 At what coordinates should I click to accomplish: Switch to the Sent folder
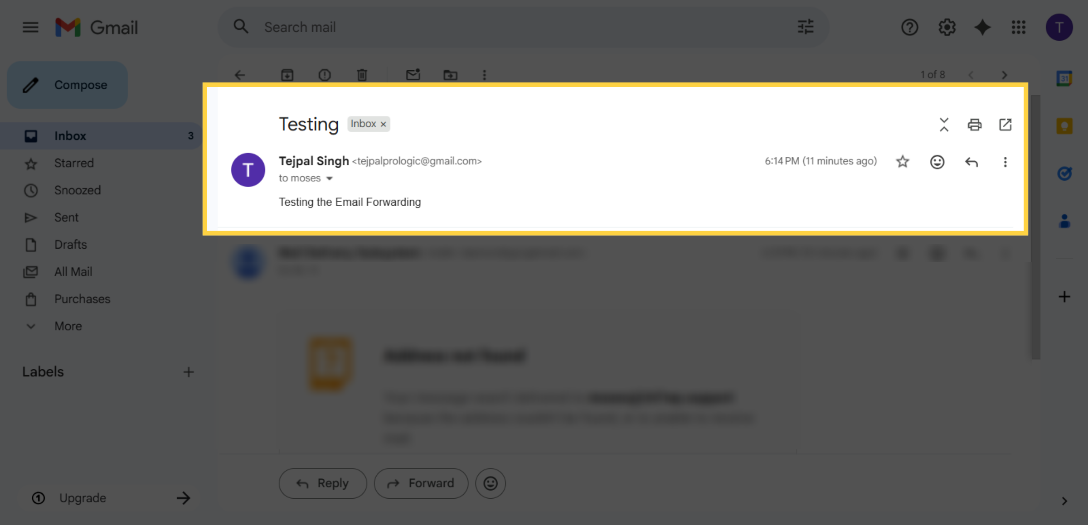66,217
